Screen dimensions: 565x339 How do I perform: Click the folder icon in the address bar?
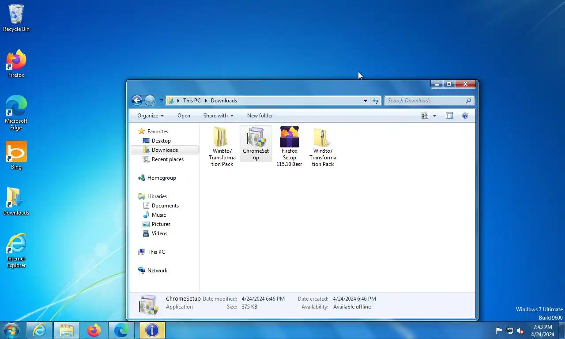click(170, 101)
